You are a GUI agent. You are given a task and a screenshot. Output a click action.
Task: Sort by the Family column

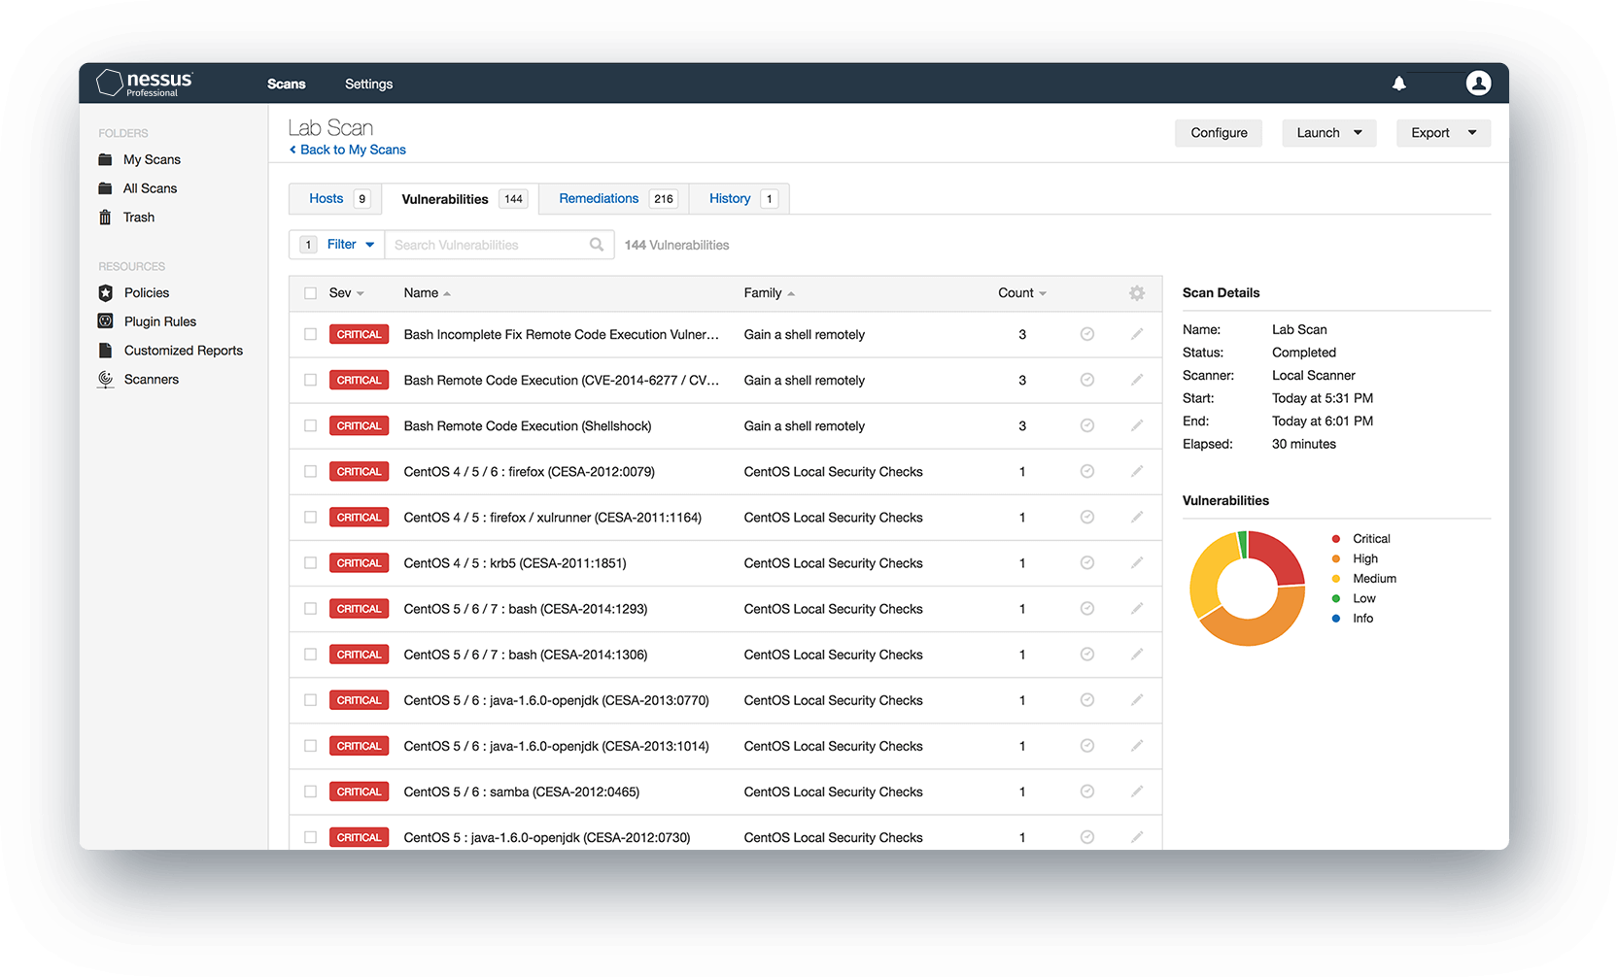(x=769, y=293)
